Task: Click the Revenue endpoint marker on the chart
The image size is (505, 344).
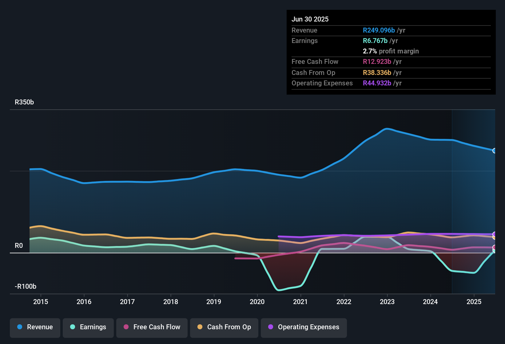Action: coord(495,151)
